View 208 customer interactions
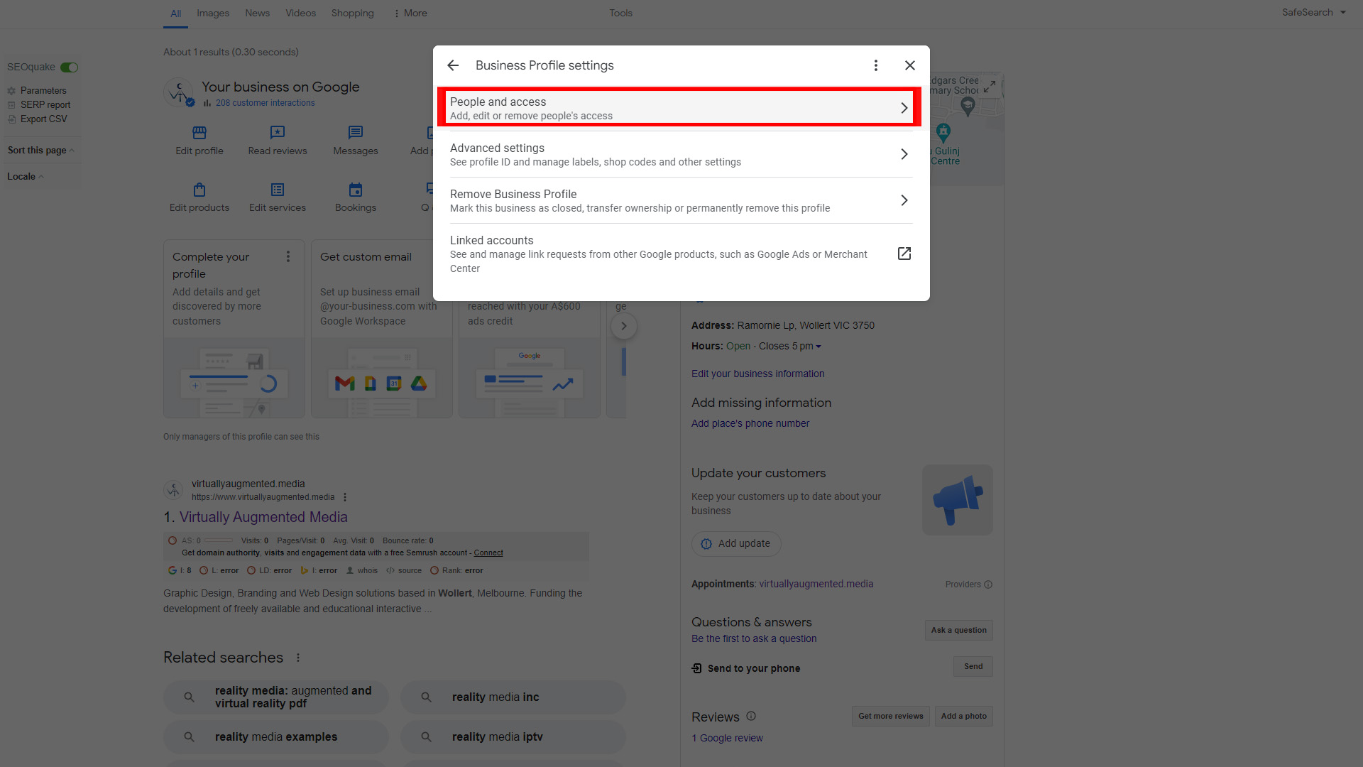Viewport: 1363px width, 767px height. tap(266, 103)
